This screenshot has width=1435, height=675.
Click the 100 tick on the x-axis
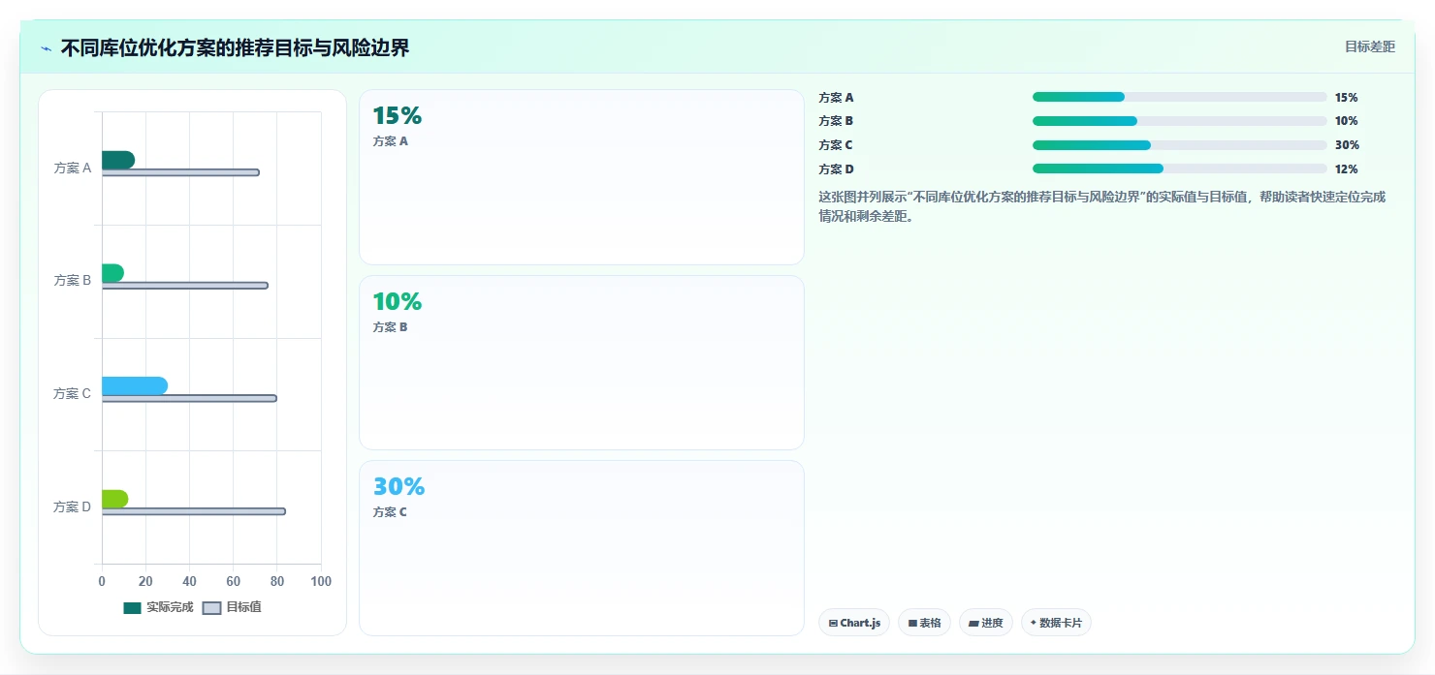click(x=321, y=581)
